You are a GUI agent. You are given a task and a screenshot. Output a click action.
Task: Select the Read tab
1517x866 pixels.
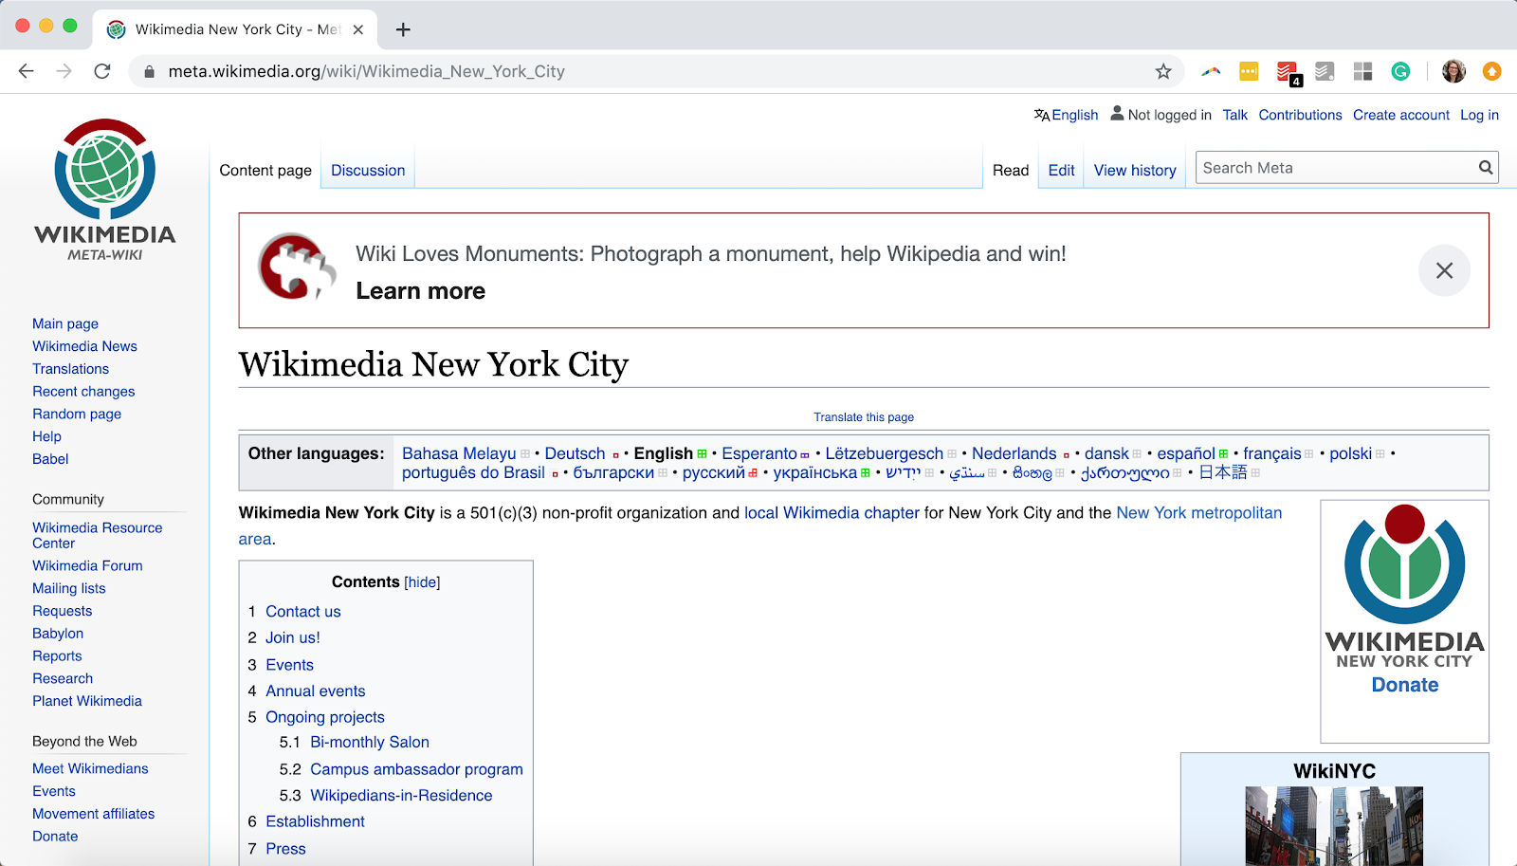pyautogui.click(x=1011, y=170)
